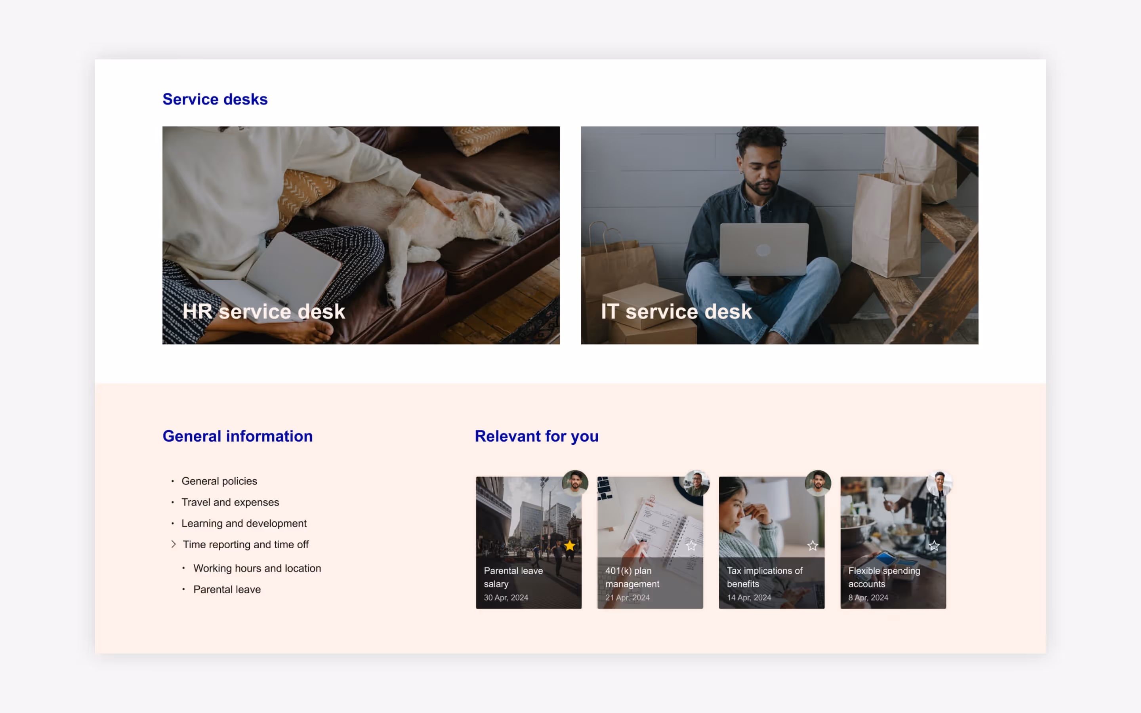Open the IT service desk tile
Screen dimensions: 1141x713
[779, 235]
